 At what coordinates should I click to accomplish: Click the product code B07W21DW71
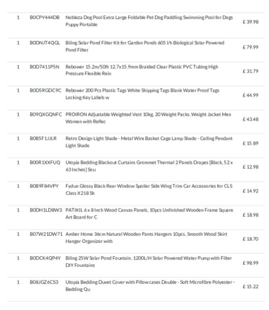[46, 234]
